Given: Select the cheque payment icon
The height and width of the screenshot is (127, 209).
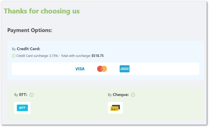Looking at the screenshot, I should pos(115,108).
